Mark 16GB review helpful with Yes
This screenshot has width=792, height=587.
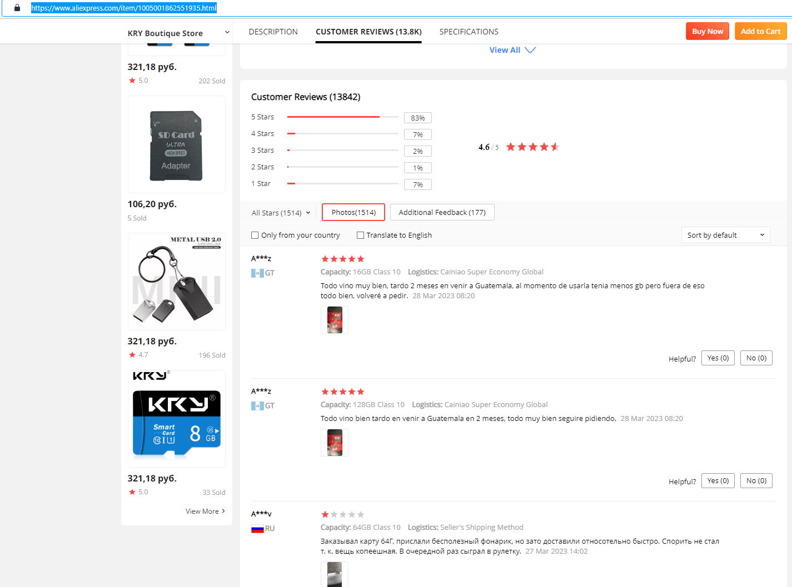tap(718, 358)
